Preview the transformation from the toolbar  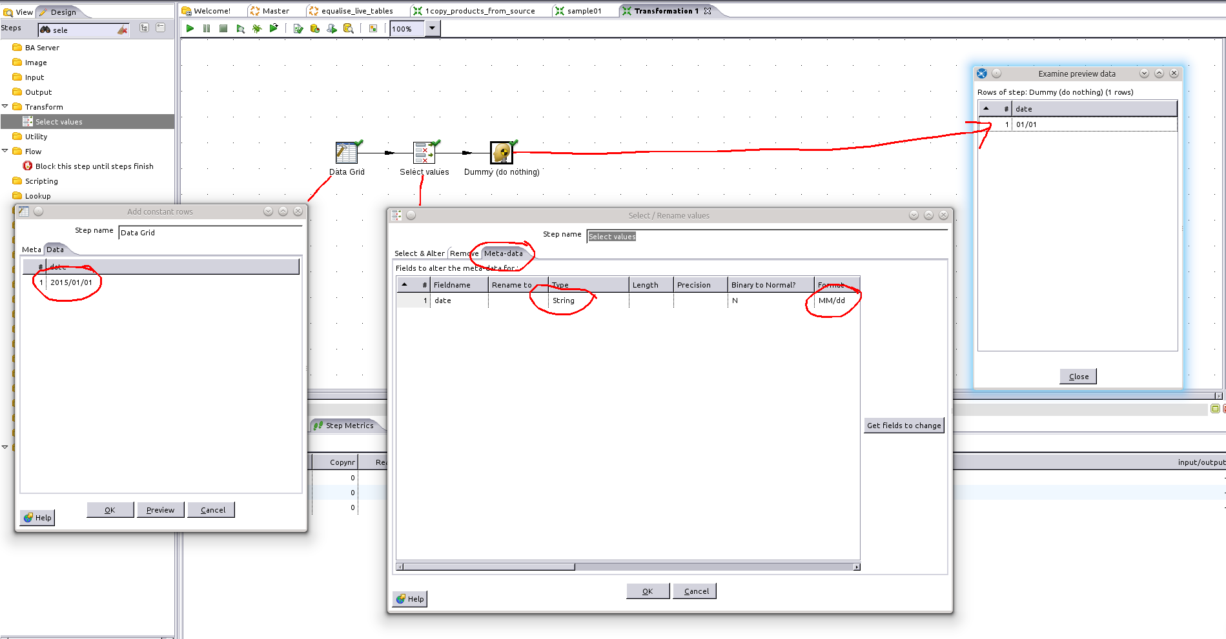coord(240,28)
